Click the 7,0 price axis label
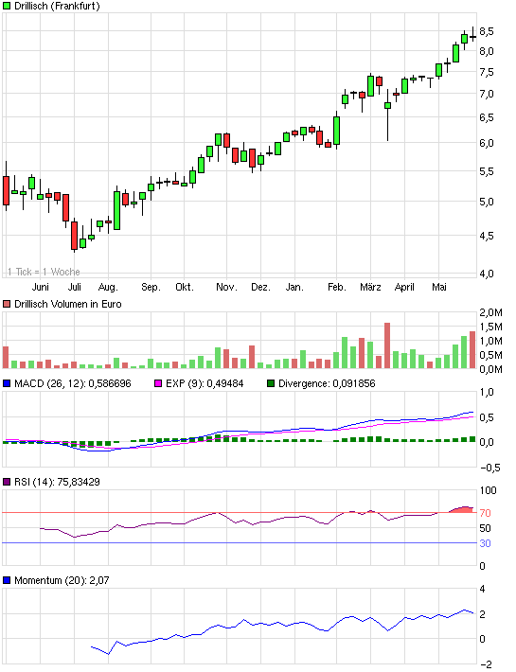This screenshot has height=672, width=516. [x=487, y=94]
